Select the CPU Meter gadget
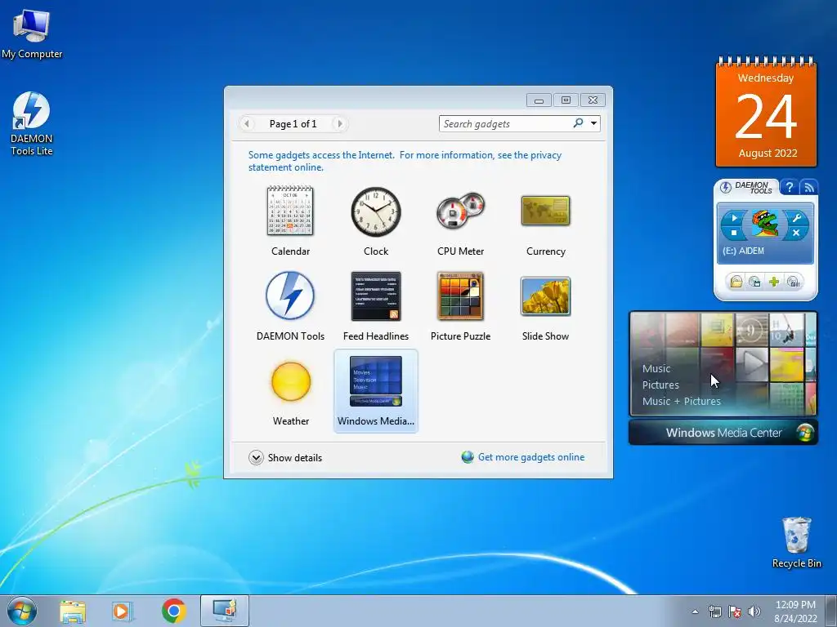 click(460, 222)
